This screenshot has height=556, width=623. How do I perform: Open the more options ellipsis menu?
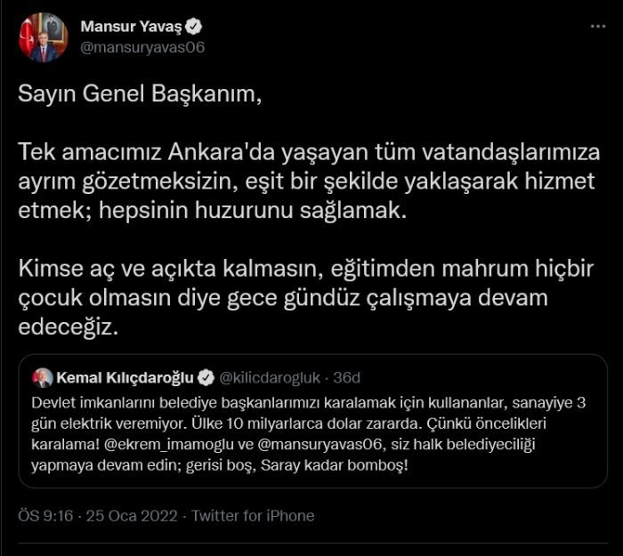click(598, 27)
